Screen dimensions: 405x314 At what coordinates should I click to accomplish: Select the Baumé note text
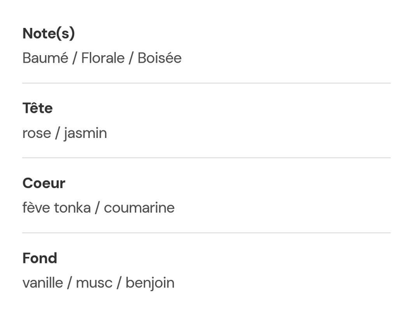point(44,58)
